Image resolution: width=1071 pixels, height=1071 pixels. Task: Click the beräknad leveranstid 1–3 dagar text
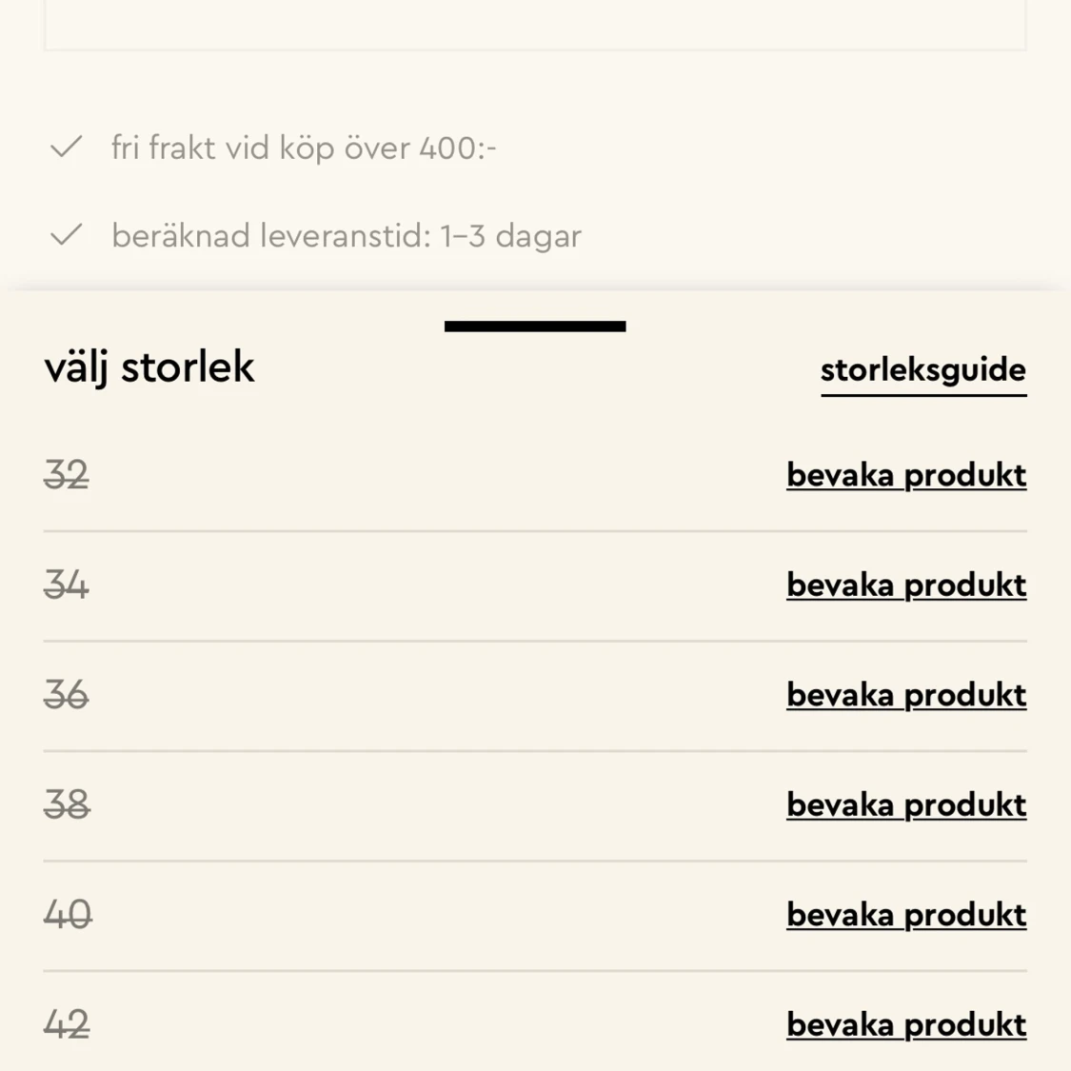point(346,236)
